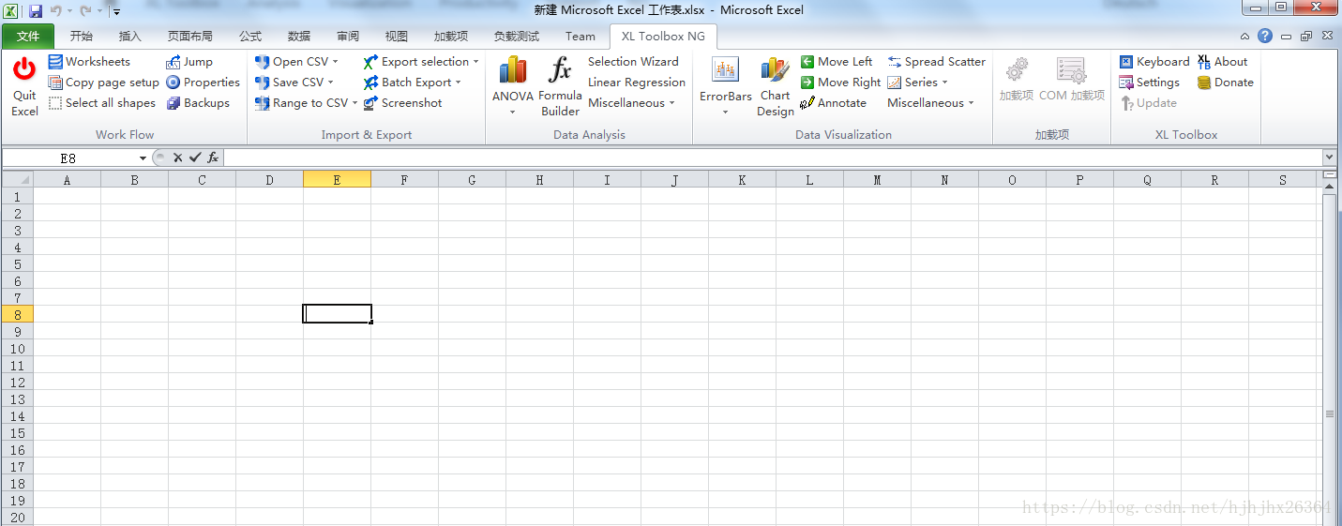Viewport: 1342px width, 526px height.
Task: Create a Spread Scatter chart
Action: tap(936, 61)
